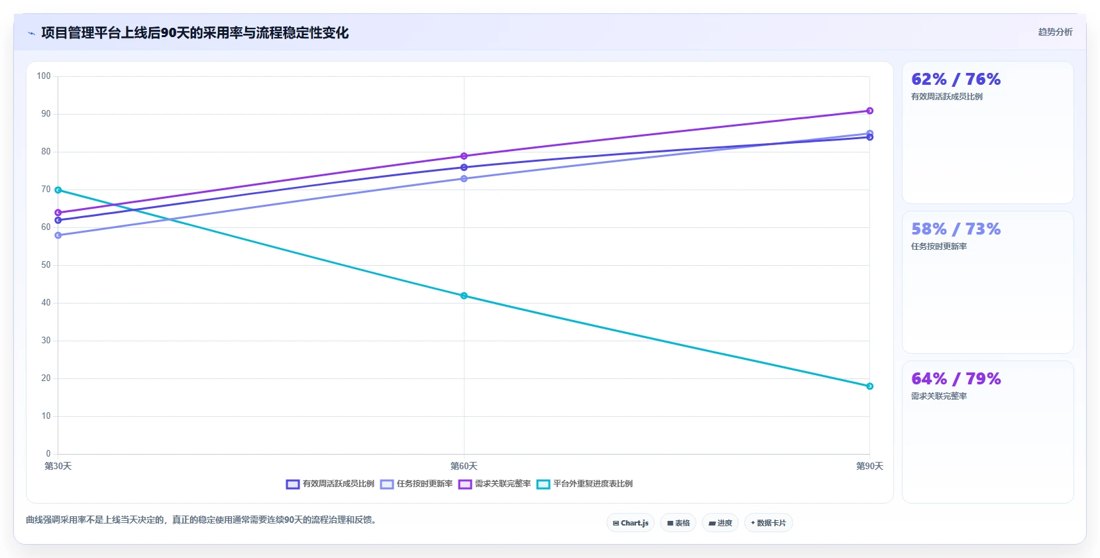Select the dark blue 有效周活跃 point at day 60
Screen dimensions: 1100x558
coord(464,168)
